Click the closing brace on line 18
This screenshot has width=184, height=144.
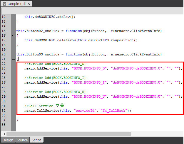point(17,45)
